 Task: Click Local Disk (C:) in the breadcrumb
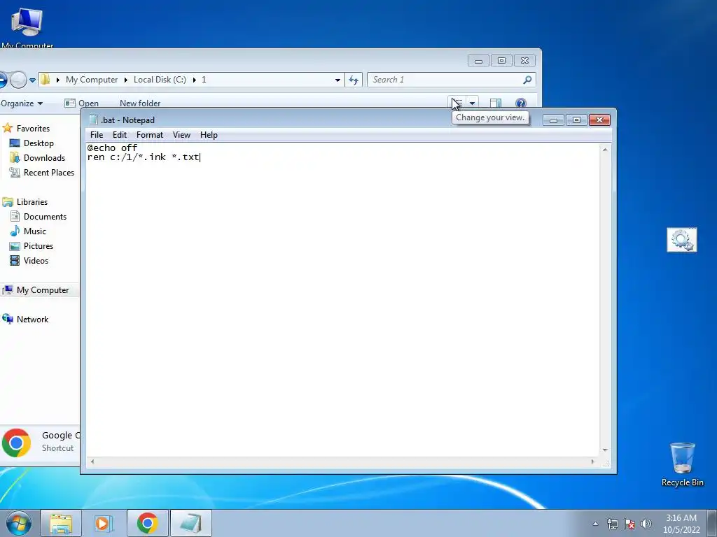(160, 80)
